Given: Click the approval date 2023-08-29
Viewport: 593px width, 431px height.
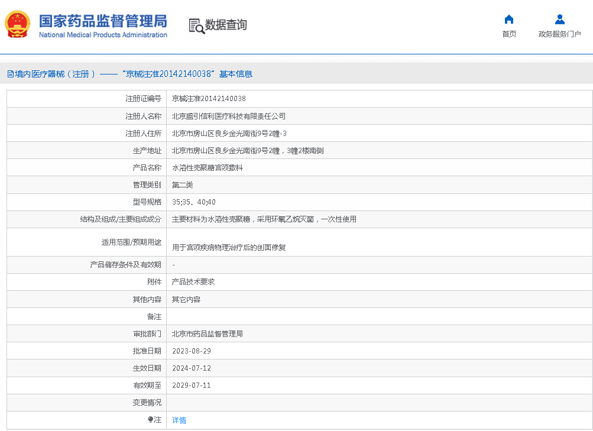Looking at the screenshot, I should [x=191, y=351].
